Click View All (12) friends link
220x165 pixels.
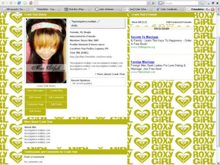click(x=139, y=22)
